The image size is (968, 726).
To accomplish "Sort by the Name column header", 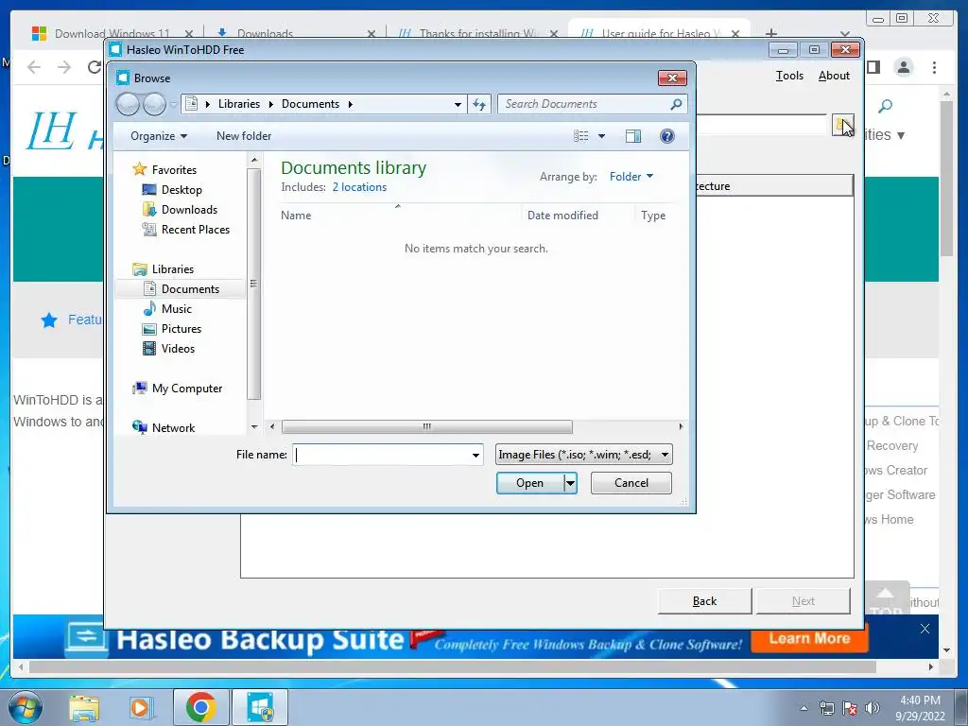I will click(296, 216).
